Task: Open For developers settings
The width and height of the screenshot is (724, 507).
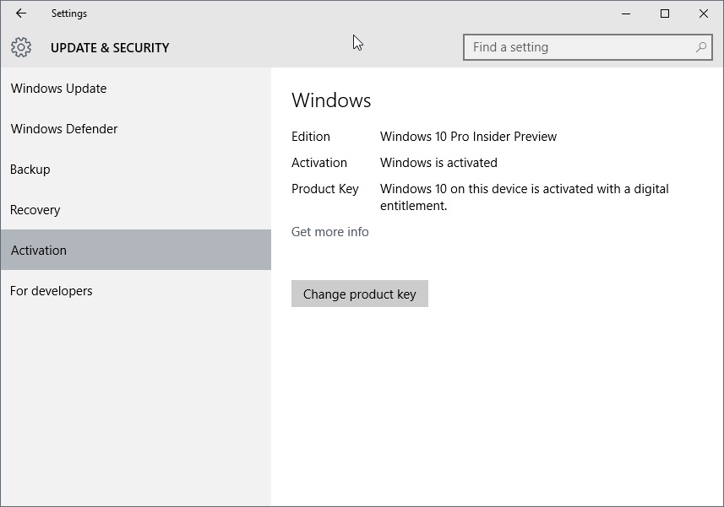Action: 51,291
